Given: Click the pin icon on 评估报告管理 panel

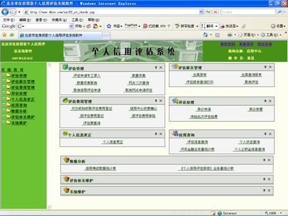Looking at the screenshot, I should [x=265, y=67].
